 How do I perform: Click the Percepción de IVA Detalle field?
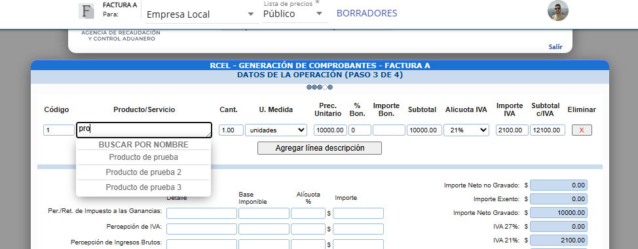201,229
